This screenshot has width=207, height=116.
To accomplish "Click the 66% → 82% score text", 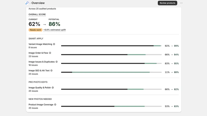I will pyautogui.click(x=172, y=89).
